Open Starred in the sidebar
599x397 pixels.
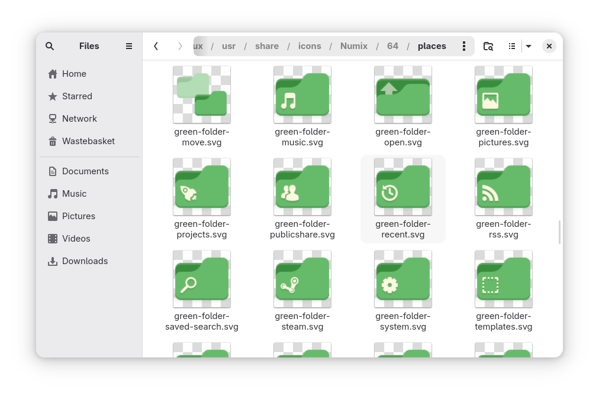[x=89, y=96]
